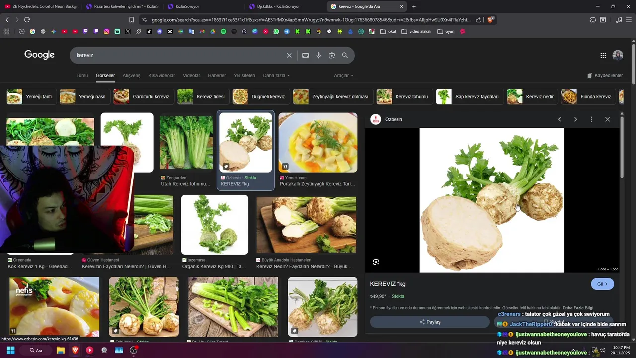
Task: Expand the 'Araçlar' tools dropdown
Action: click(343, 75)
